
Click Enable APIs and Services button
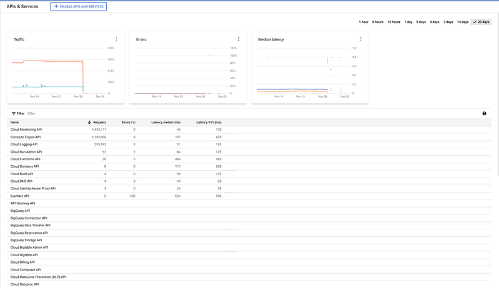(x=79, y=6)
